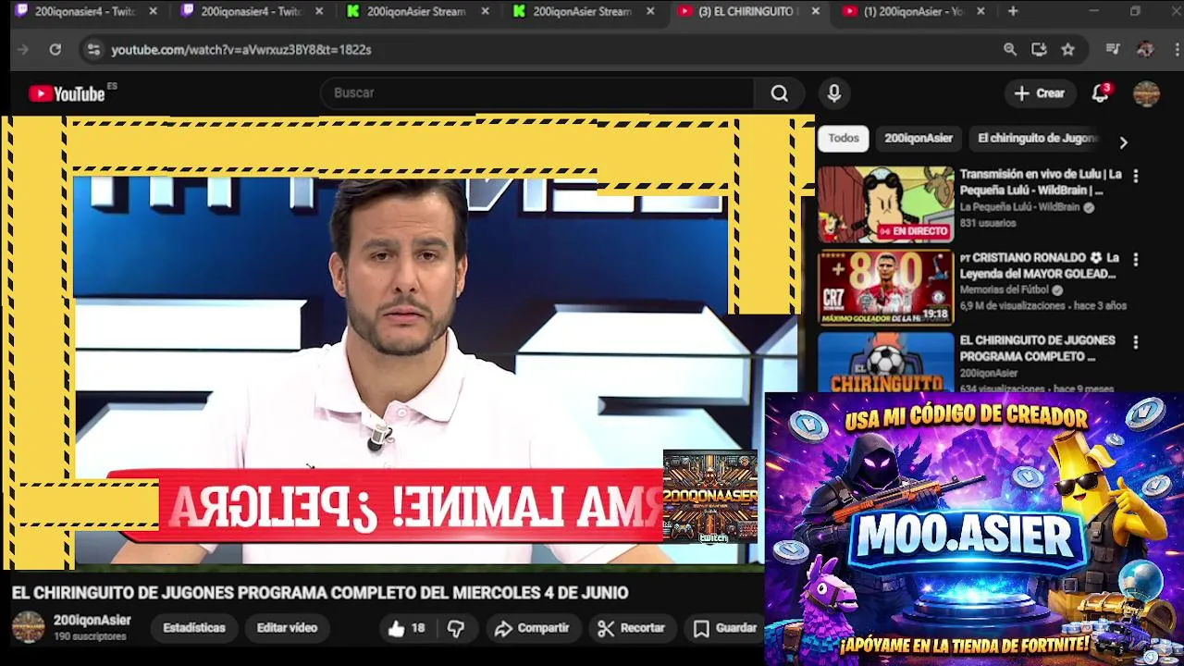Screen dimensions: 1184x666
Task: Click the Recortar button
Action: 632,628
